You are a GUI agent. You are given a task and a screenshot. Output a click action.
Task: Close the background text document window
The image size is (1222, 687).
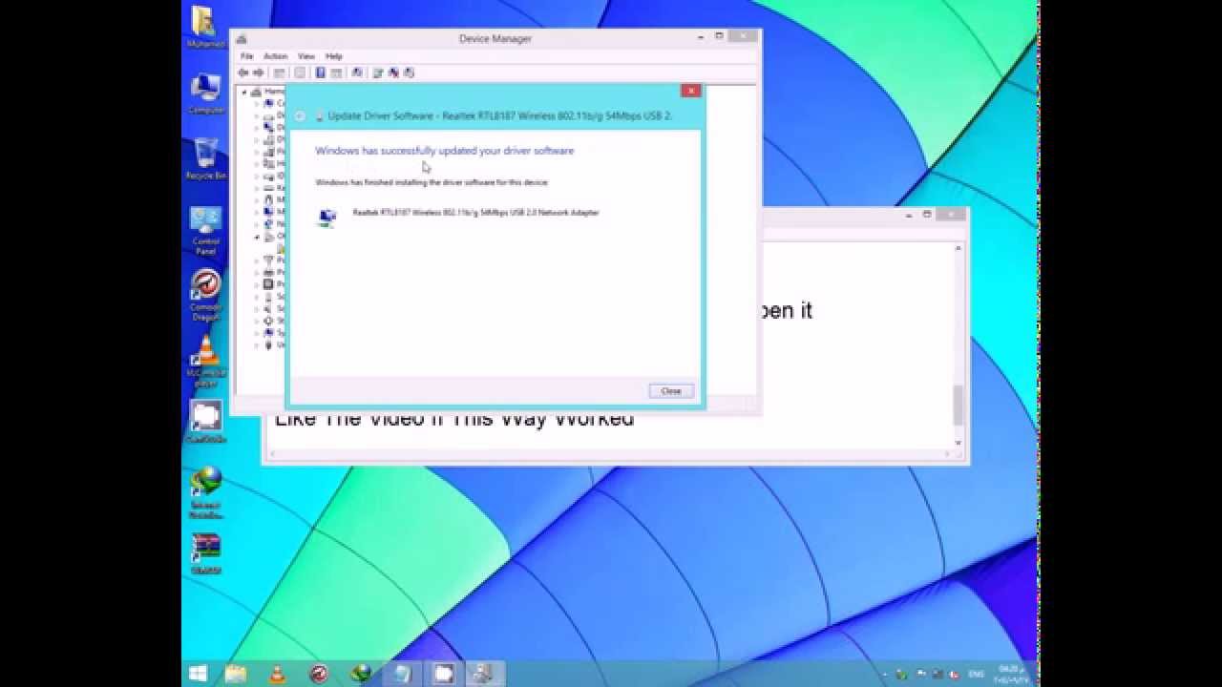951,216
